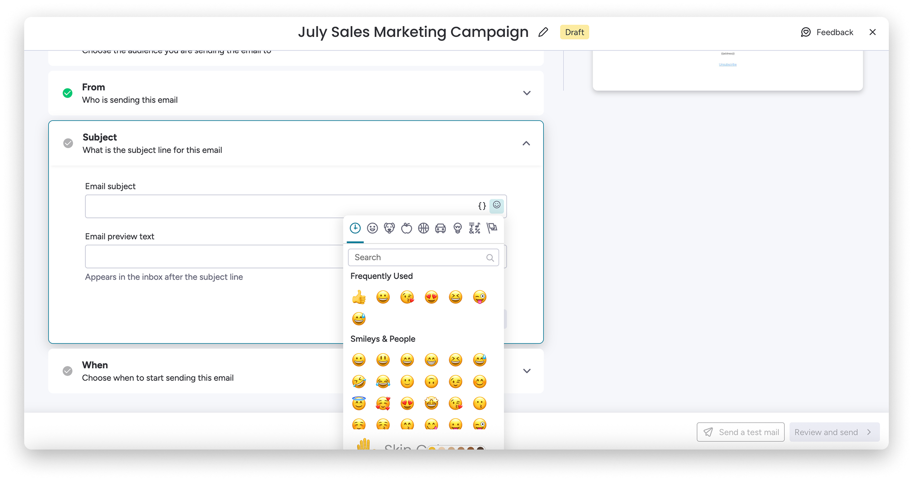Image resolution: width=913 pixels, height=481 pixels.
Task: Switch to Travel & Places emoji tab (car)
Action: coord(441,228)
